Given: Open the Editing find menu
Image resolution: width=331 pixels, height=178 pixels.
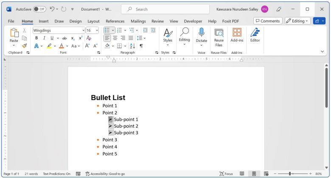Looking at the screenshot, I should click(x=185, y=36).
